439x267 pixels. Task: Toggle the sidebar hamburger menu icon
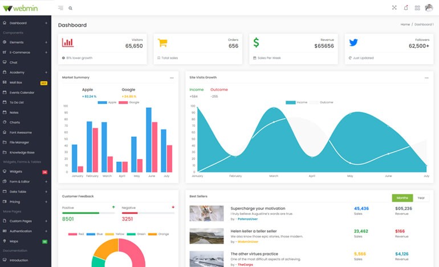(60, 8)
